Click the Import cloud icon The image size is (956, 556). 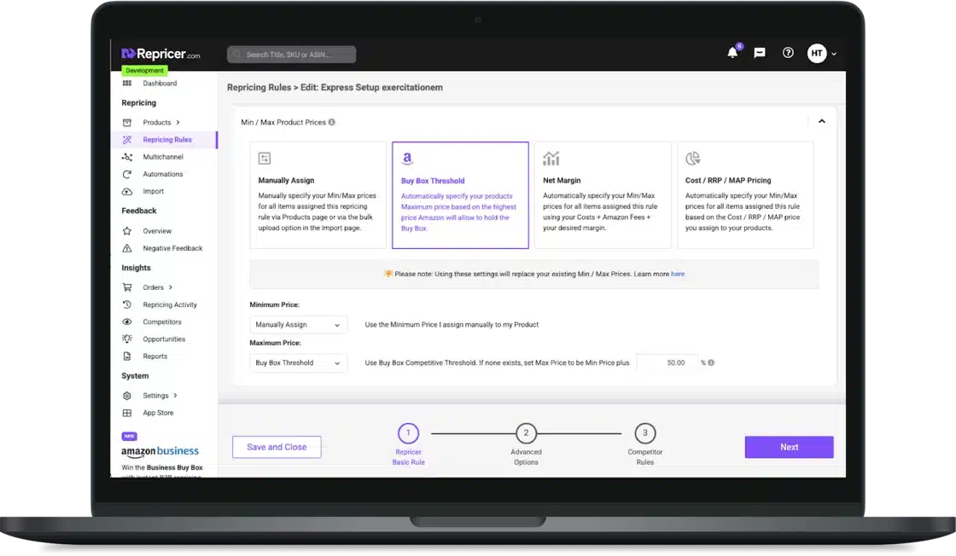point(127,191)
